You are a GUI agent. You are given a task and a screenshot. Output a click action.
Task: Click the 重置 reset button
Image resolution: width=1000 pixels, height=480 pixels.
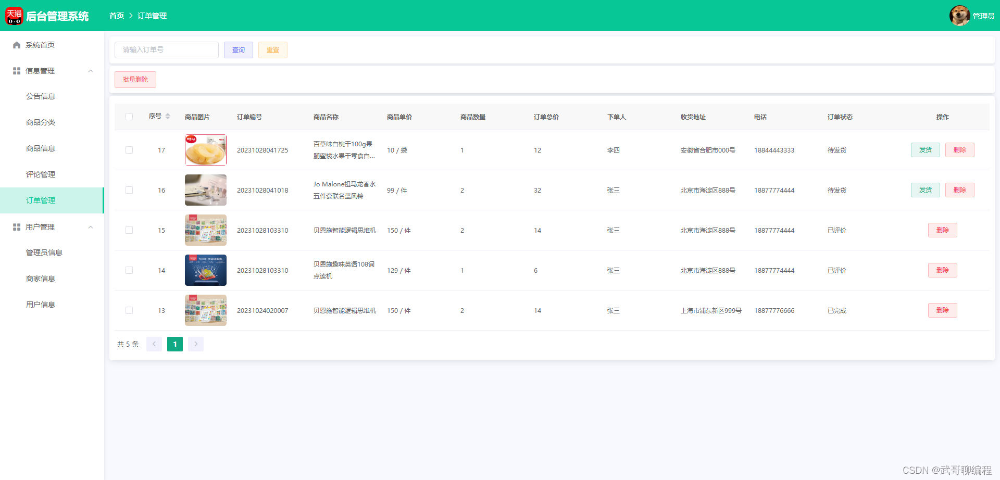tap(272, 49)
